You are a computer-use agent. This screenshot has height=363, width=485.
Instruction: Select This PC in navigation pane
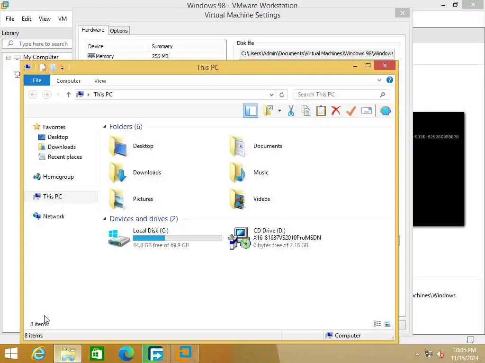pos(52,196)
